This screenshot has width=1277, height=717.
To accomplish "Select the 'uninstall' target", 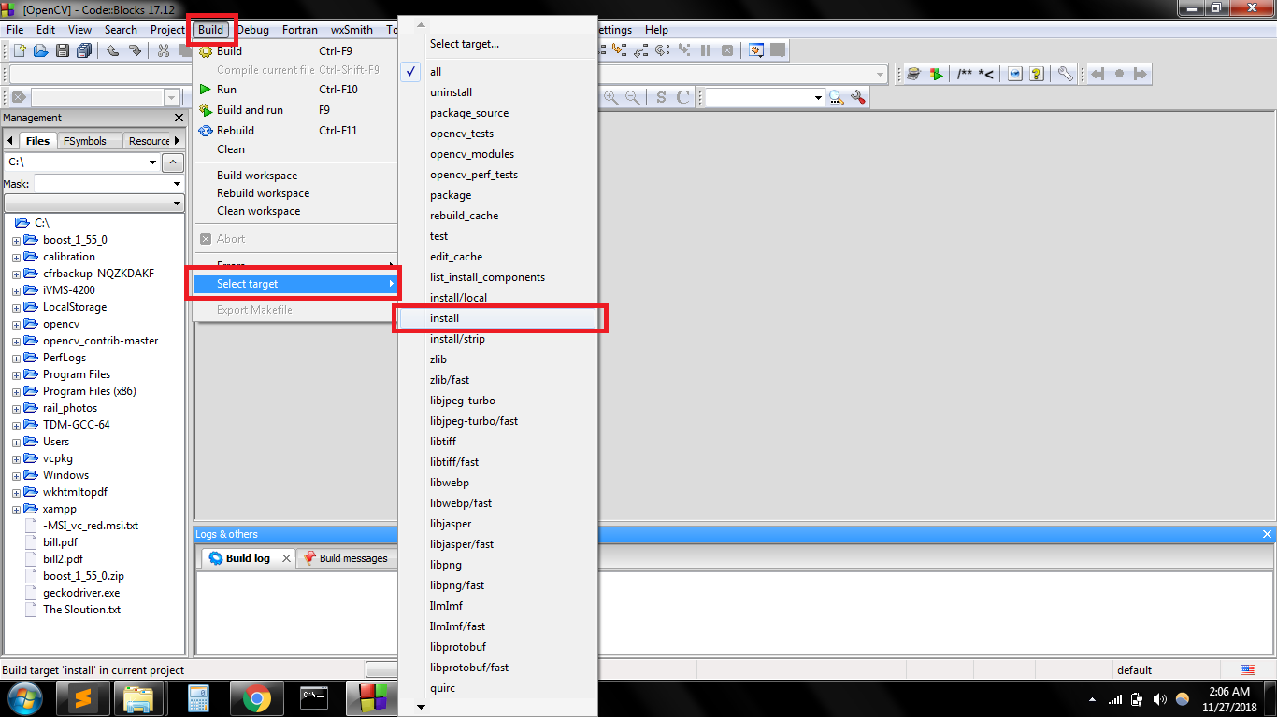I will point(498,92).
